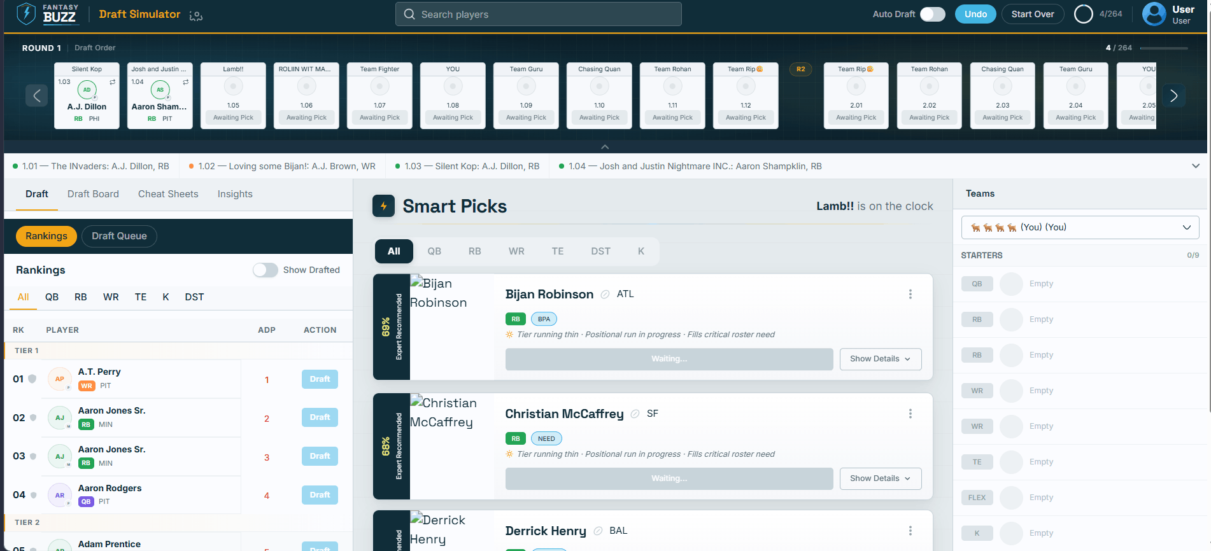The width and height of the screenshot is (1211, 551).
Task: Click shield icon beside rank 01
Action: (x=32, y=379)
